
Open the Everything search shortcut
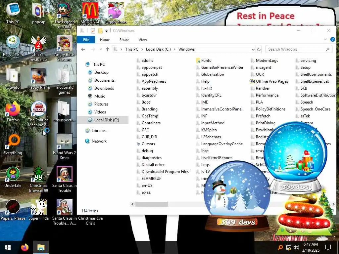[x=13, y=145]
